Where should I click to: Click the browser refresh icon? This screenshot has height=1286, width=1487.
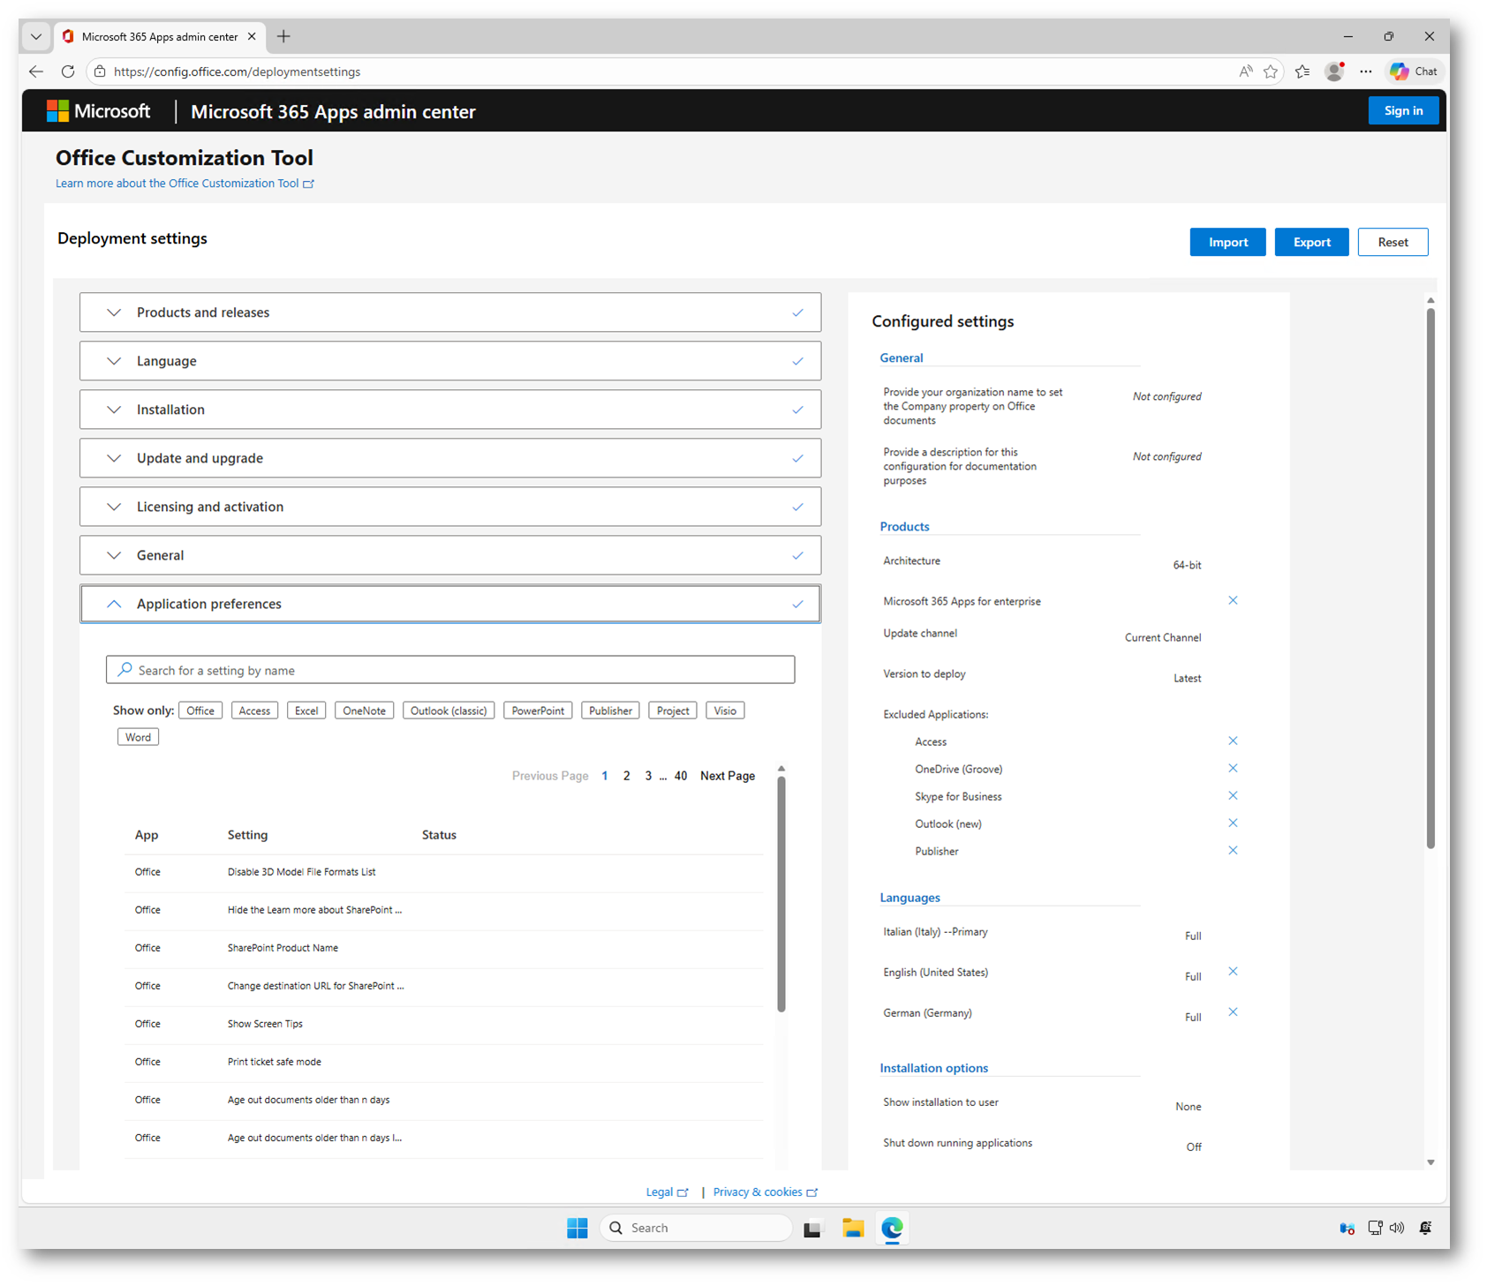[x=68, y=71]
